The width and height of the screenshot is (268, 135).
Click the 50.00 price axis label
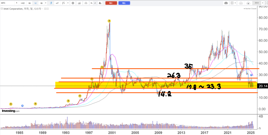click(263, 52)
